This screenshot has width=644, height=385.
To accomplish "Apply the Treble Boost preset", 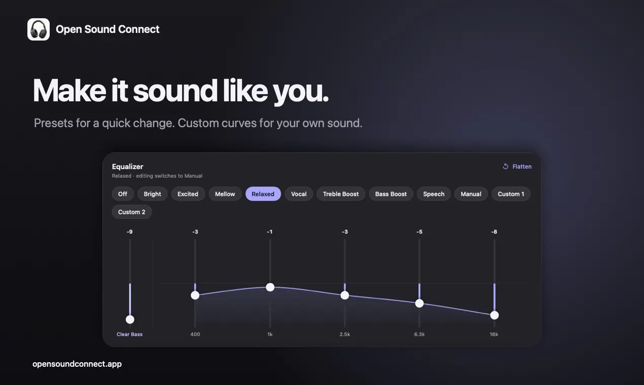I will 341,194.
